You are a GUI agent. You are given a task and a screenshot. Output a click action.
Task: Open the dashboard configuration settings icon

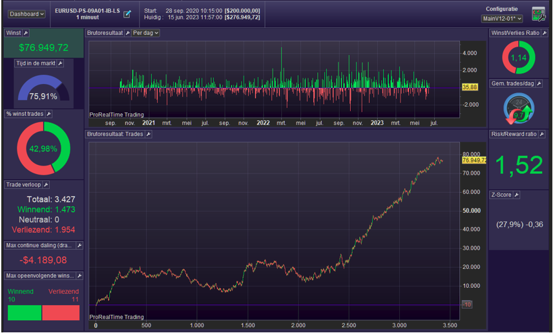537,14
